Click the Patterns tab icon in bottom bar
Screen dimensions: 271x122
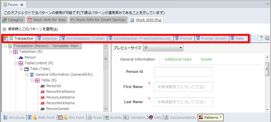[201, 117]
